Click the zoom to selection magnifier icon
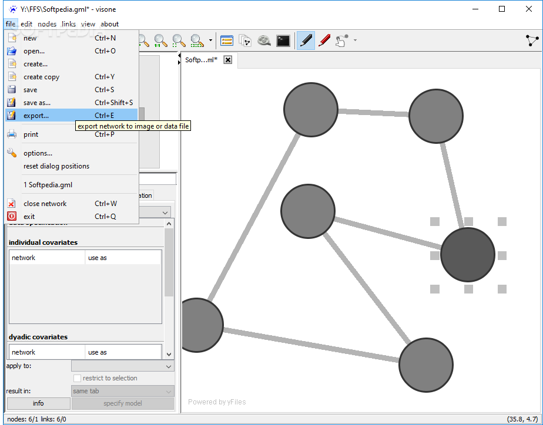The image size is (543, 425). click(x=197, y=41)
